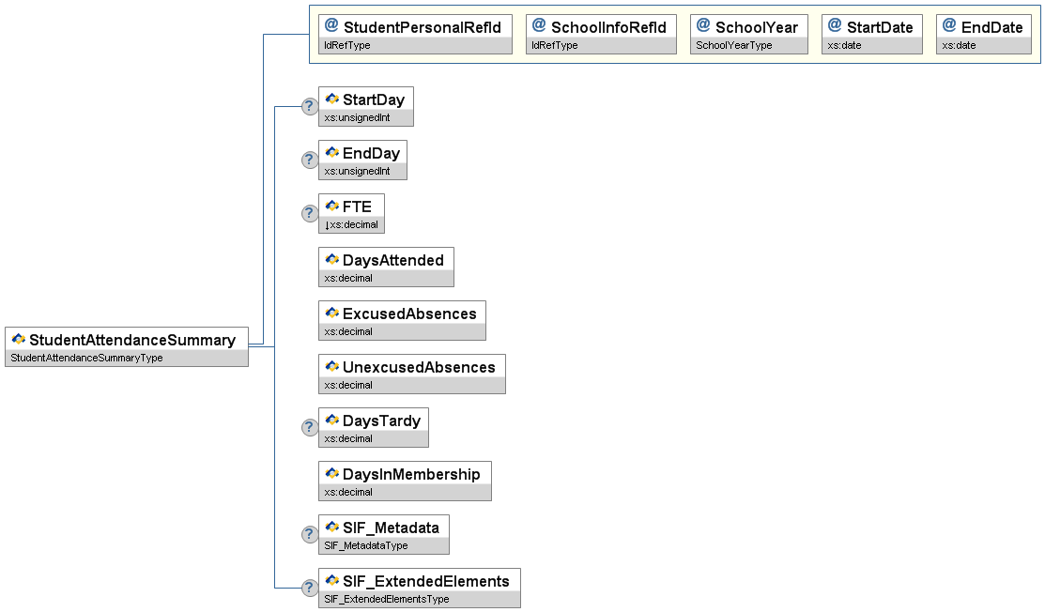
Task: Click the xs:decimal type under FTE
Action: (x=352, y=225)
